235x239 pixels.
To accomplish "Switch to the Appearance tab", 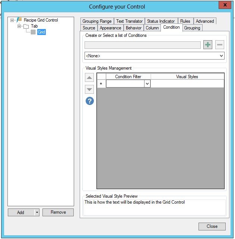I will [x=110, y=28].
